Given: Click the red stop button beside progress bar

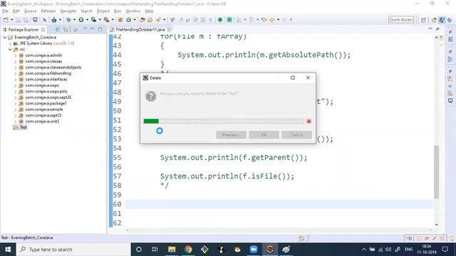Looking at the screenshot, I should click(309, 122).
